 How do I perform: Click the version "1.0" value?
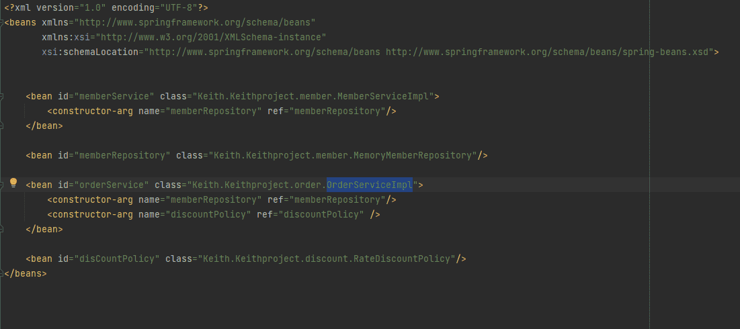click(x=93, y=8)
